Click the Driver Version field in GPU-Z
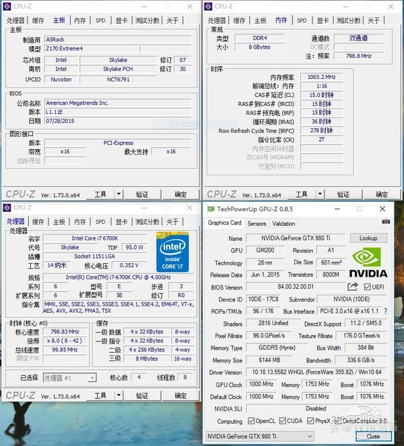This screenshot has height=446, width=404. 316,372
